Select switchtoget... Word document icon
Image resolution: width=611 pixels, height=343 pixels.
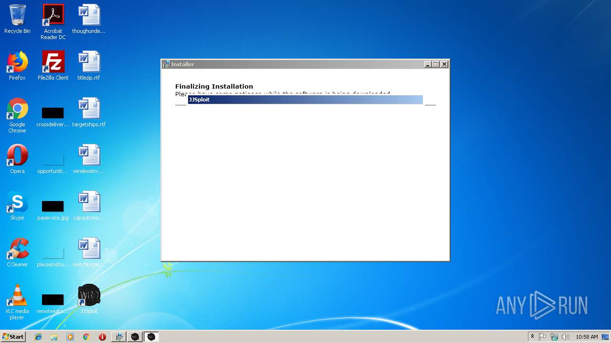89,252
